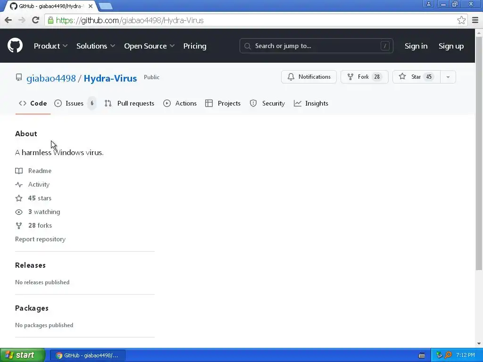Click the orange magnifier tray icon
The image size is (483, 362).
pyautogui.click(x=448, y=355)
